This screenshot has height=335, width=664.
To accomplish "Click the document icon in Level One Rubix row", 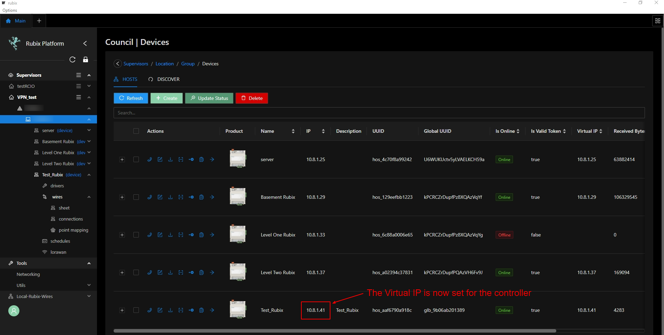I will 202,235.
